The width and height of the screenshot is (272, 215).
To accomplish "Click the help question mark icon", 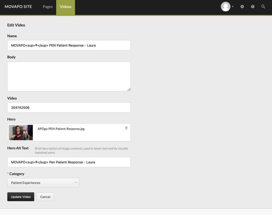I will (x=253, y=7).
